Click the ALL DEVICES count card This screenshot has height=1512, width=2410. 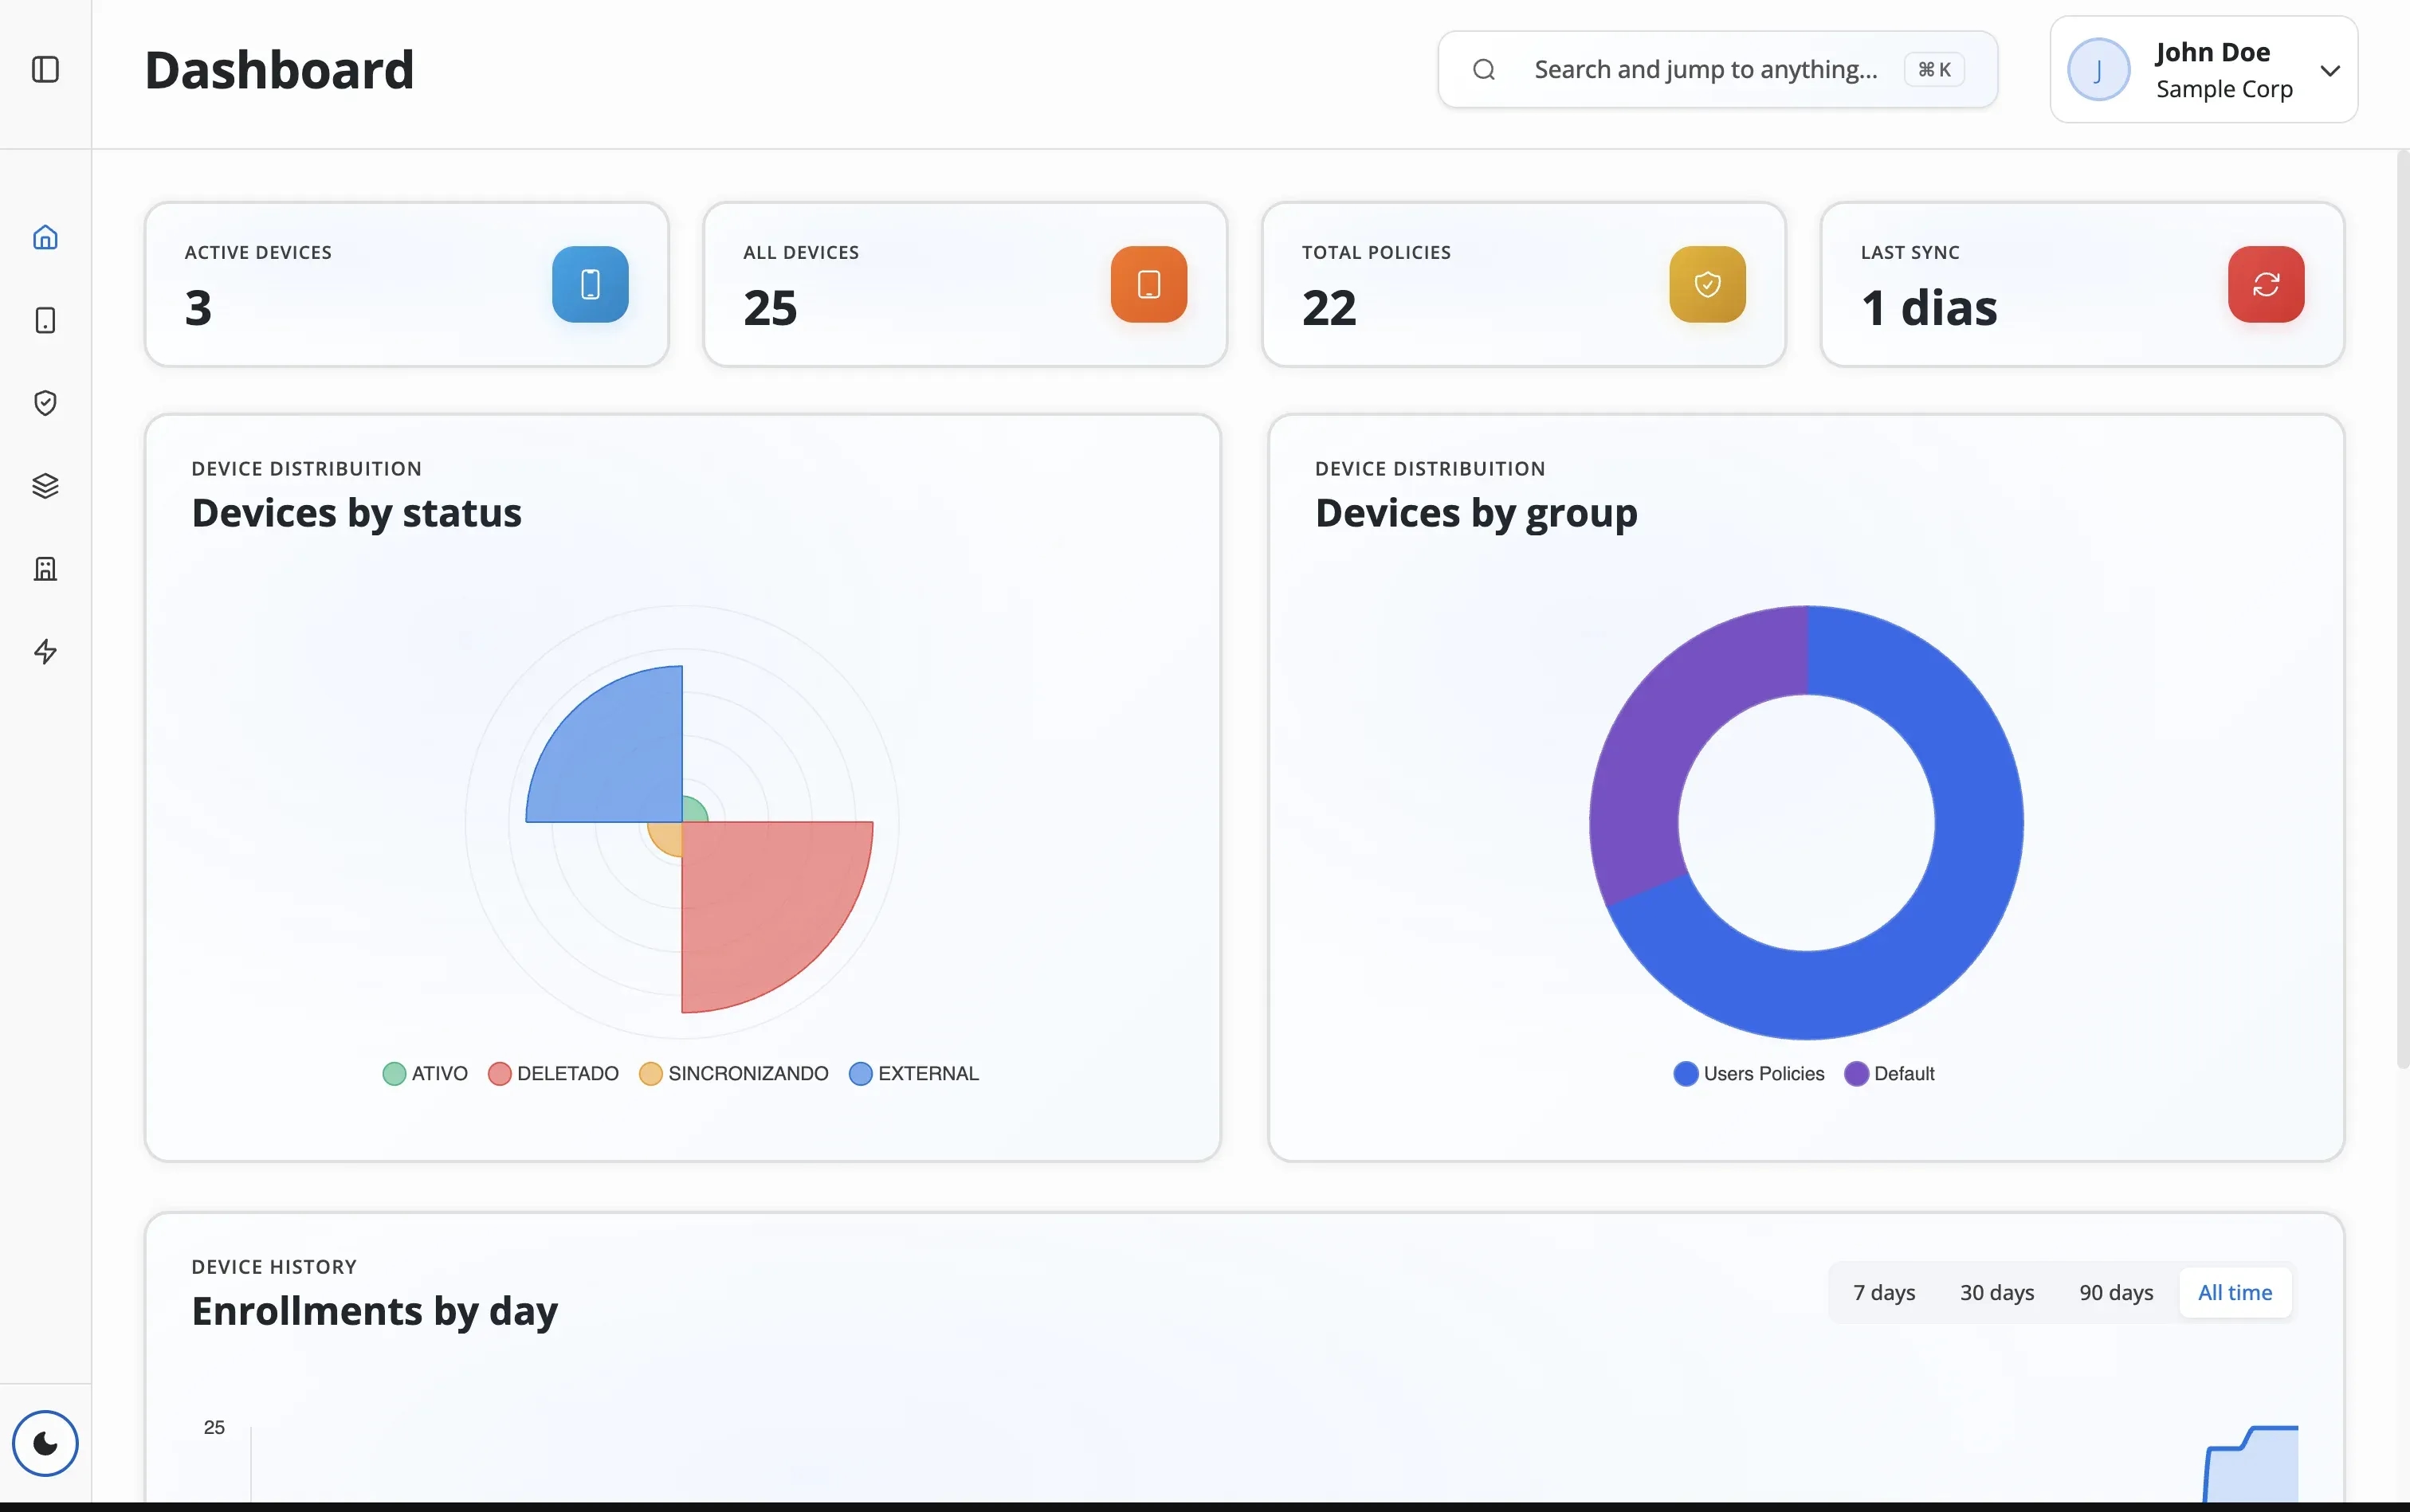(x=964, y=285)
